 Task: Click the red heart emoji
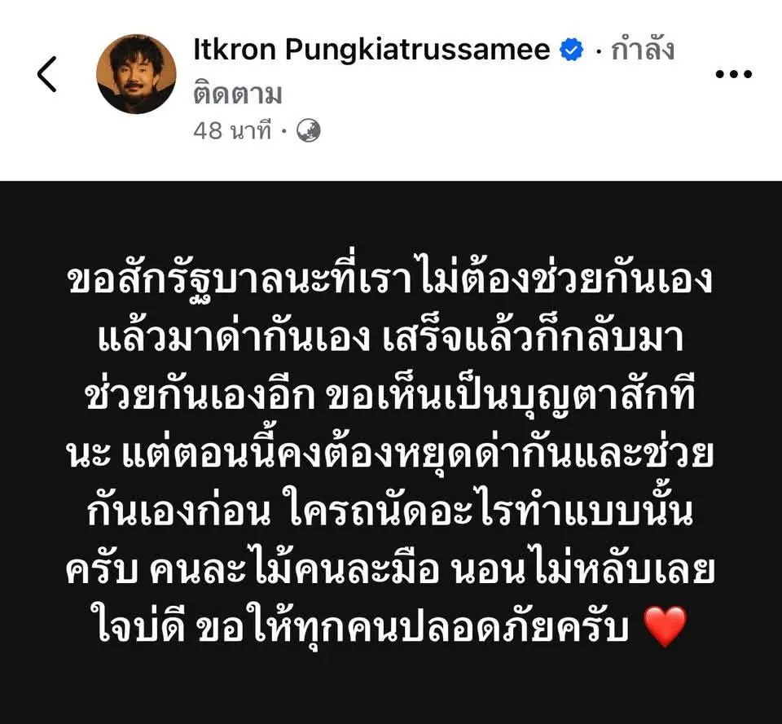(665, 626)
